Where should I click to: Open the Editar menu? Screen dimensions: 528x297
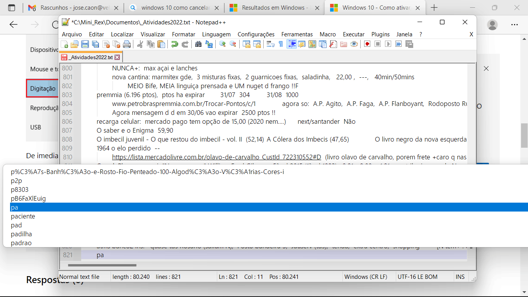tap(97, 34)
